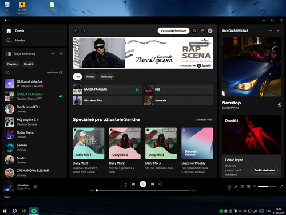Toggle repeat mode
Image resolution: width=286 pixels, height=215 pixels.
coord(161,184)
